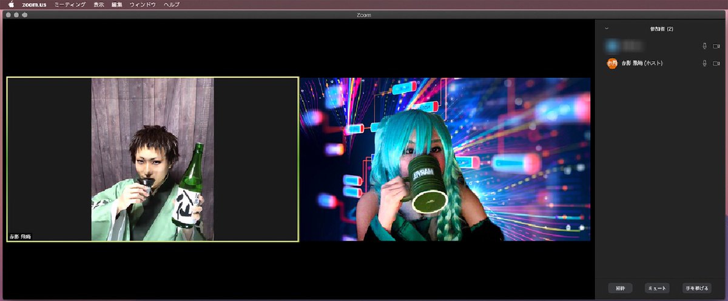The height and width of the screenshot is (301, 728).
Task: Open the 表示 menu
Action: pos(98,4)
